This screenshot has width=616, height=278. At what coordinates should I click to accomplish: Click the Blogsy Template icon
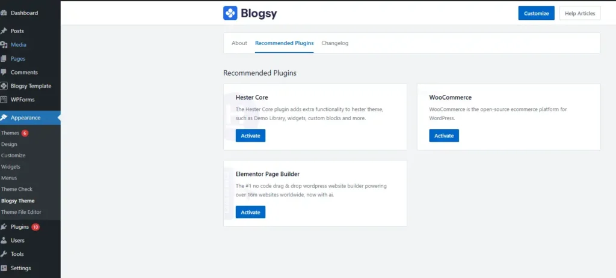click(4, 86)
